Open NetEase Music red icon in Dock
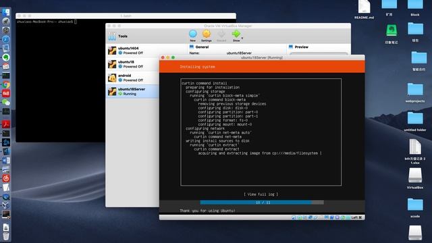This screenshot has width=432, height=243. point(6,178)
